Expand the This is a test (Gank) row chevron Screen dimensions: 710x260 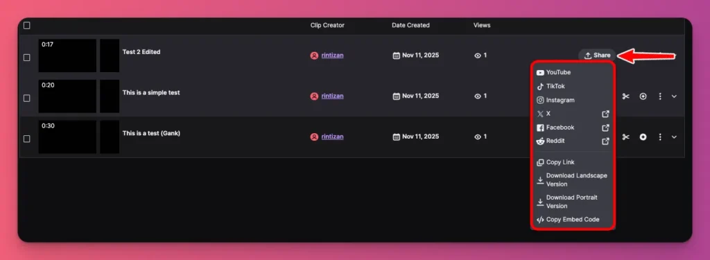point(674,137)
